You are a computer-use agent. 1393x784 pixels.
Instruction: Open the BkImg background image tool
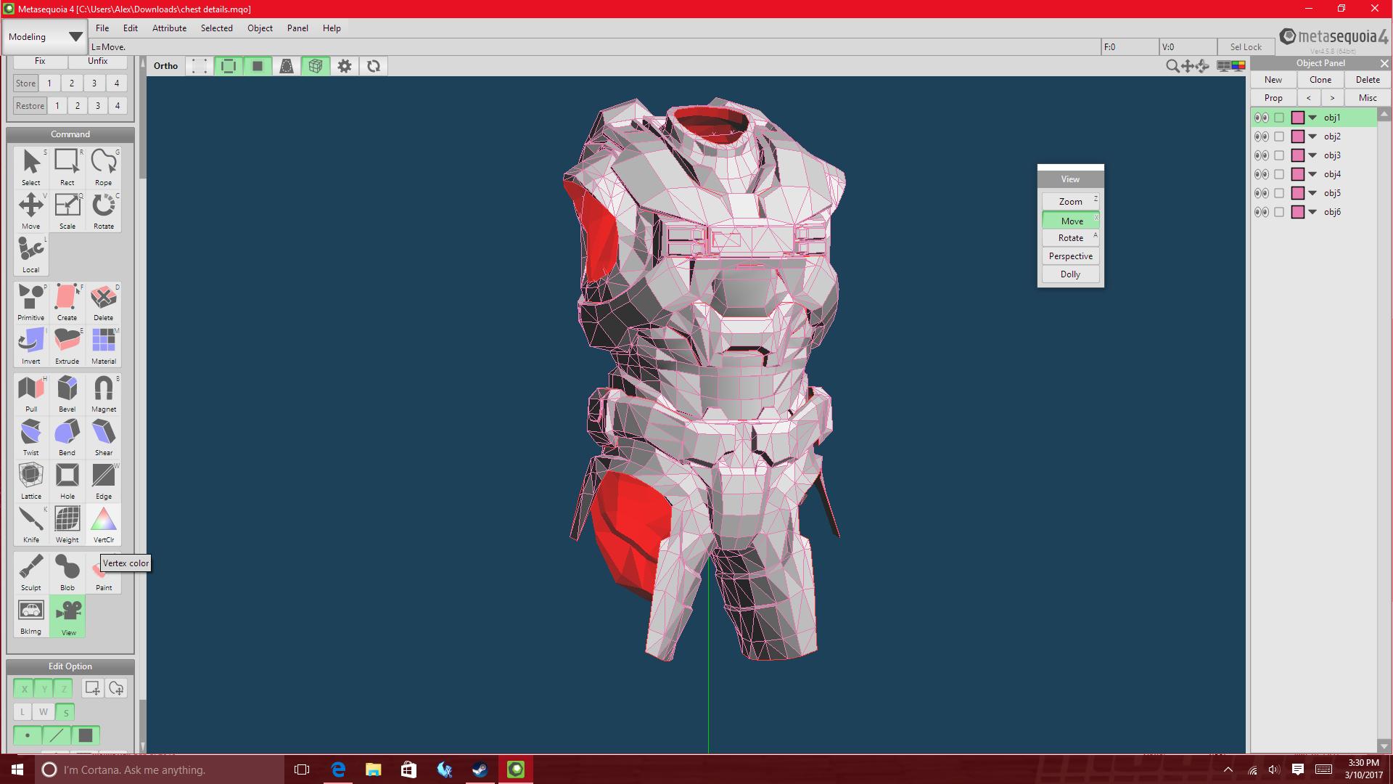(x=31, y=616)
